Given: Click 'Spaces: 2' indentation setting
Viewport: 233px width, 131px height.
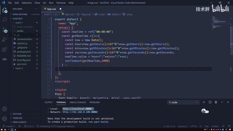Looking at the screenshot, I should tap(183, 126).
